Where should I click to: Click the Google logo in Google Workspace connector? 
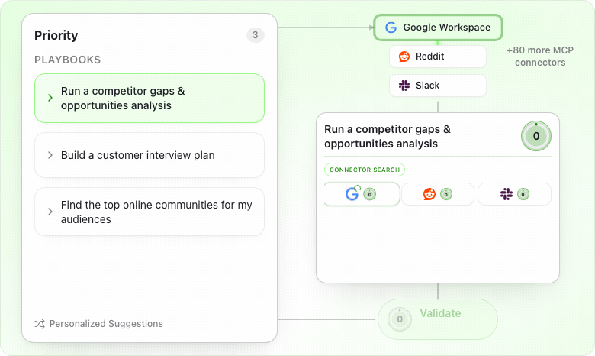tap(391, 28)
